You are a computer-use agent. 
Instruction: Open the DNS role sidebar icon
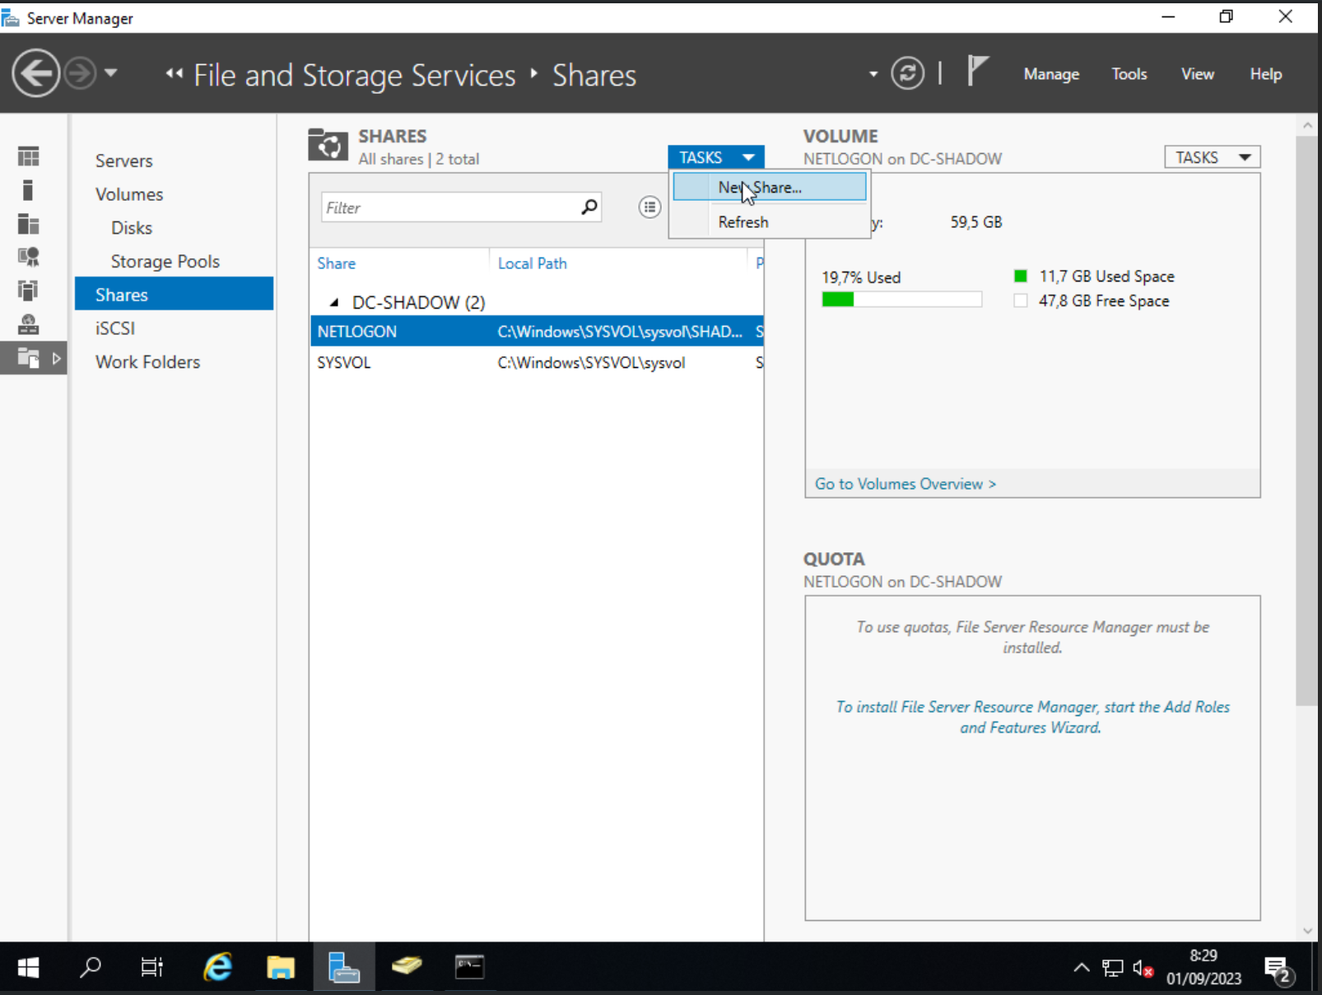click(x=29, y=324)
